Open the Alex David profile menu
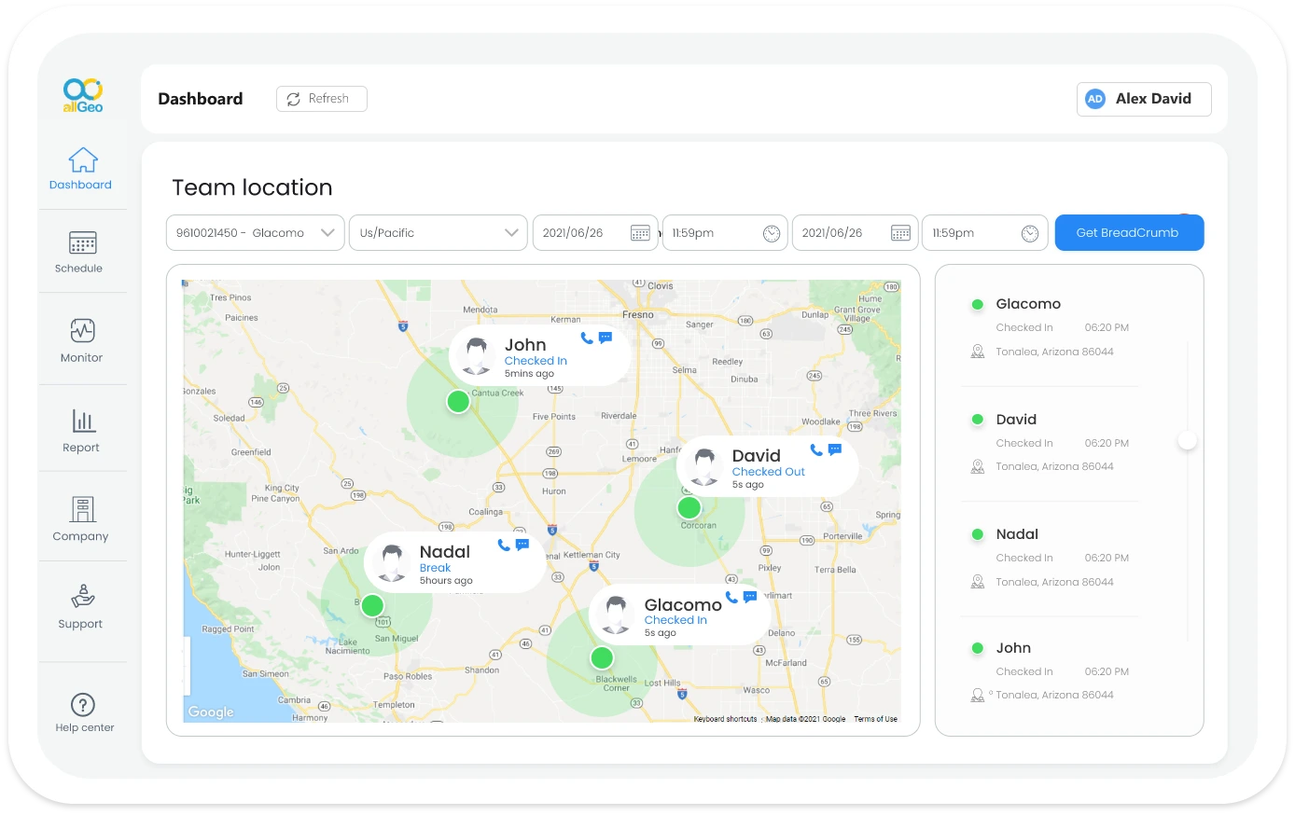Screen dimensions: 1295x815 click(1144, 99)
